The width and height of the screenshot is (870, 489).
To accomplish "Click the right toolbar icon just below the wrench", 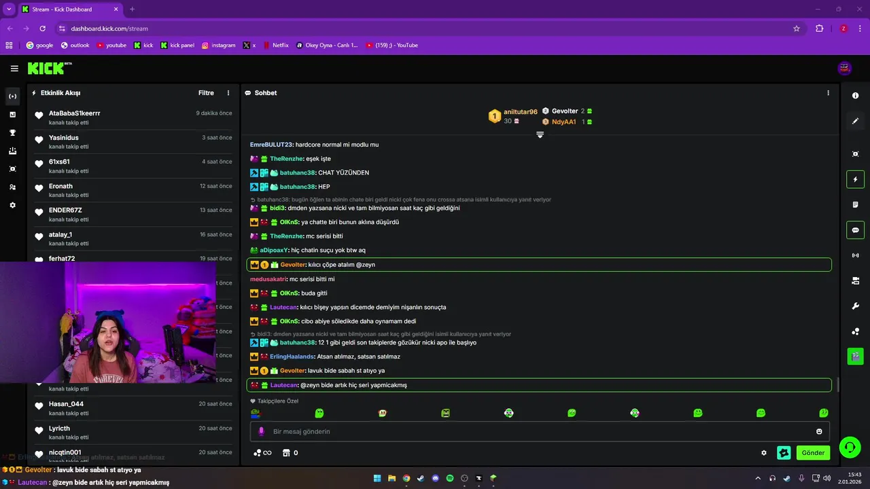I will (x=855, y=331).
